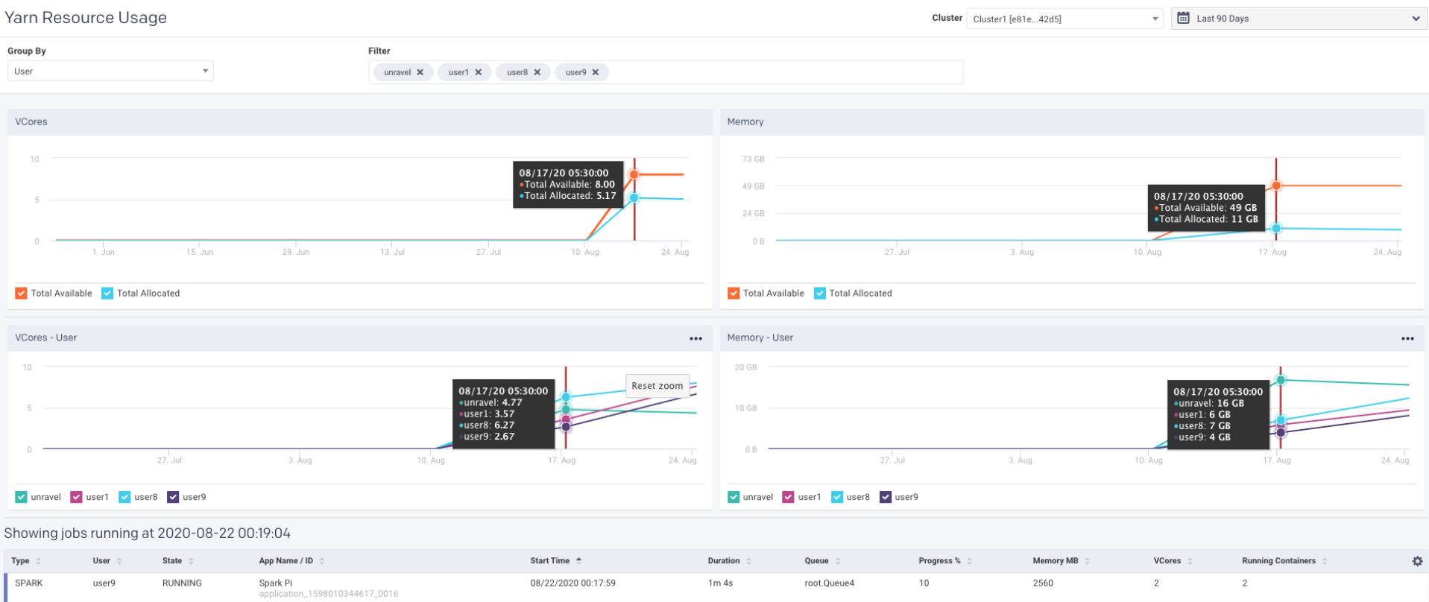Open the Cluster1 cluster selector dropdown
The height and width of the screenshot is (602, 1429).
tap(1065, 19)
